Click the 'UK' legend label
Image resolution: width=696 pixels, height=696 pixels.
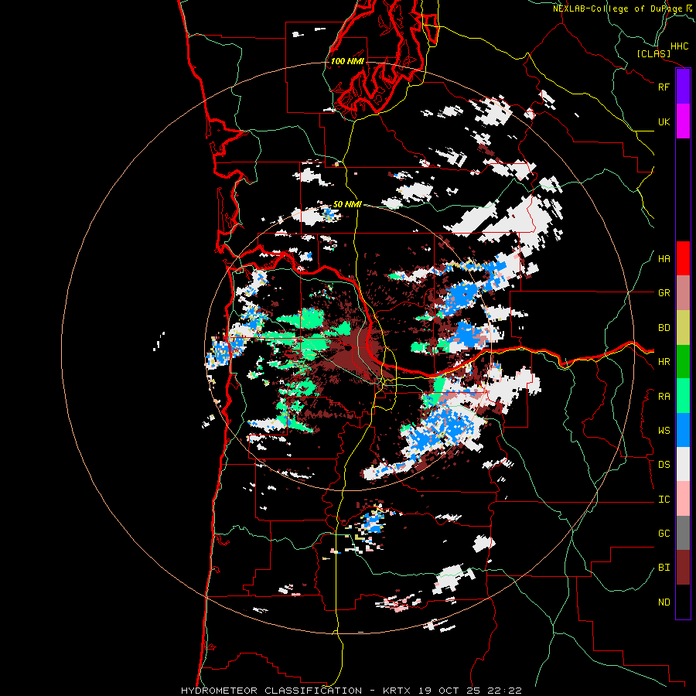point(664,121)
